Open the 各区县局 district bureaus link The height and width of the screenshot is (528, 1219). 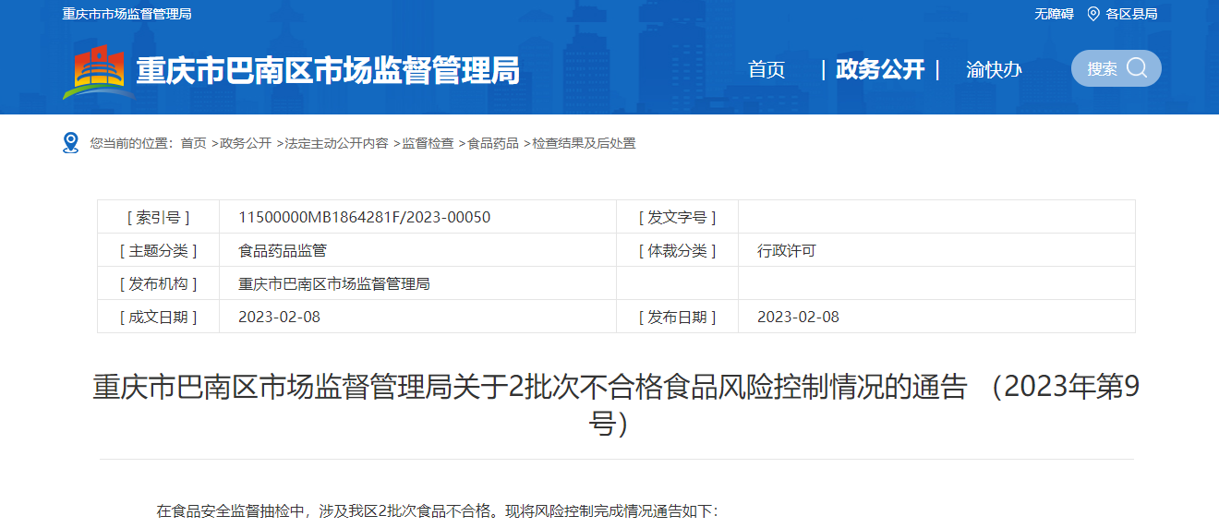point(1131,14)
